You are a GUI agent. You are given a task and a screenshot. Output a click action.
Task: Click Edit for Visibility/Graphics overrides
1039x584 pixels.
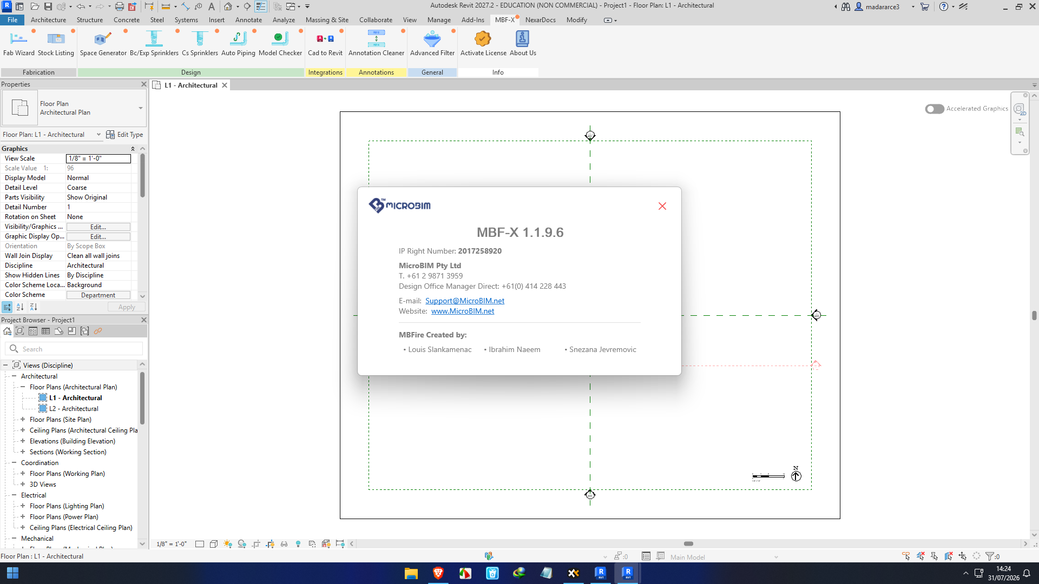pyautogui.click(x=98, y=227)
